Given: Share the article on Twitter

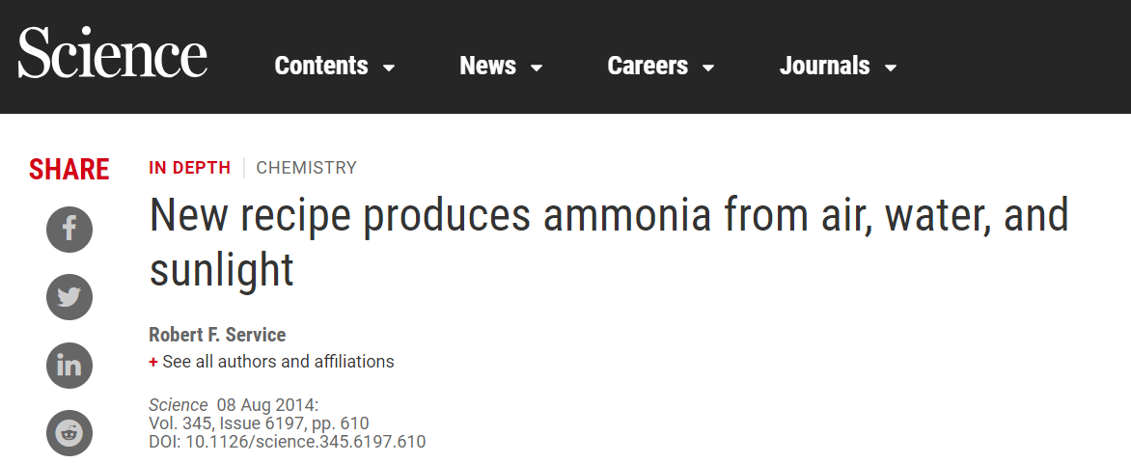Looking at the screenshot, I should 69,297.
